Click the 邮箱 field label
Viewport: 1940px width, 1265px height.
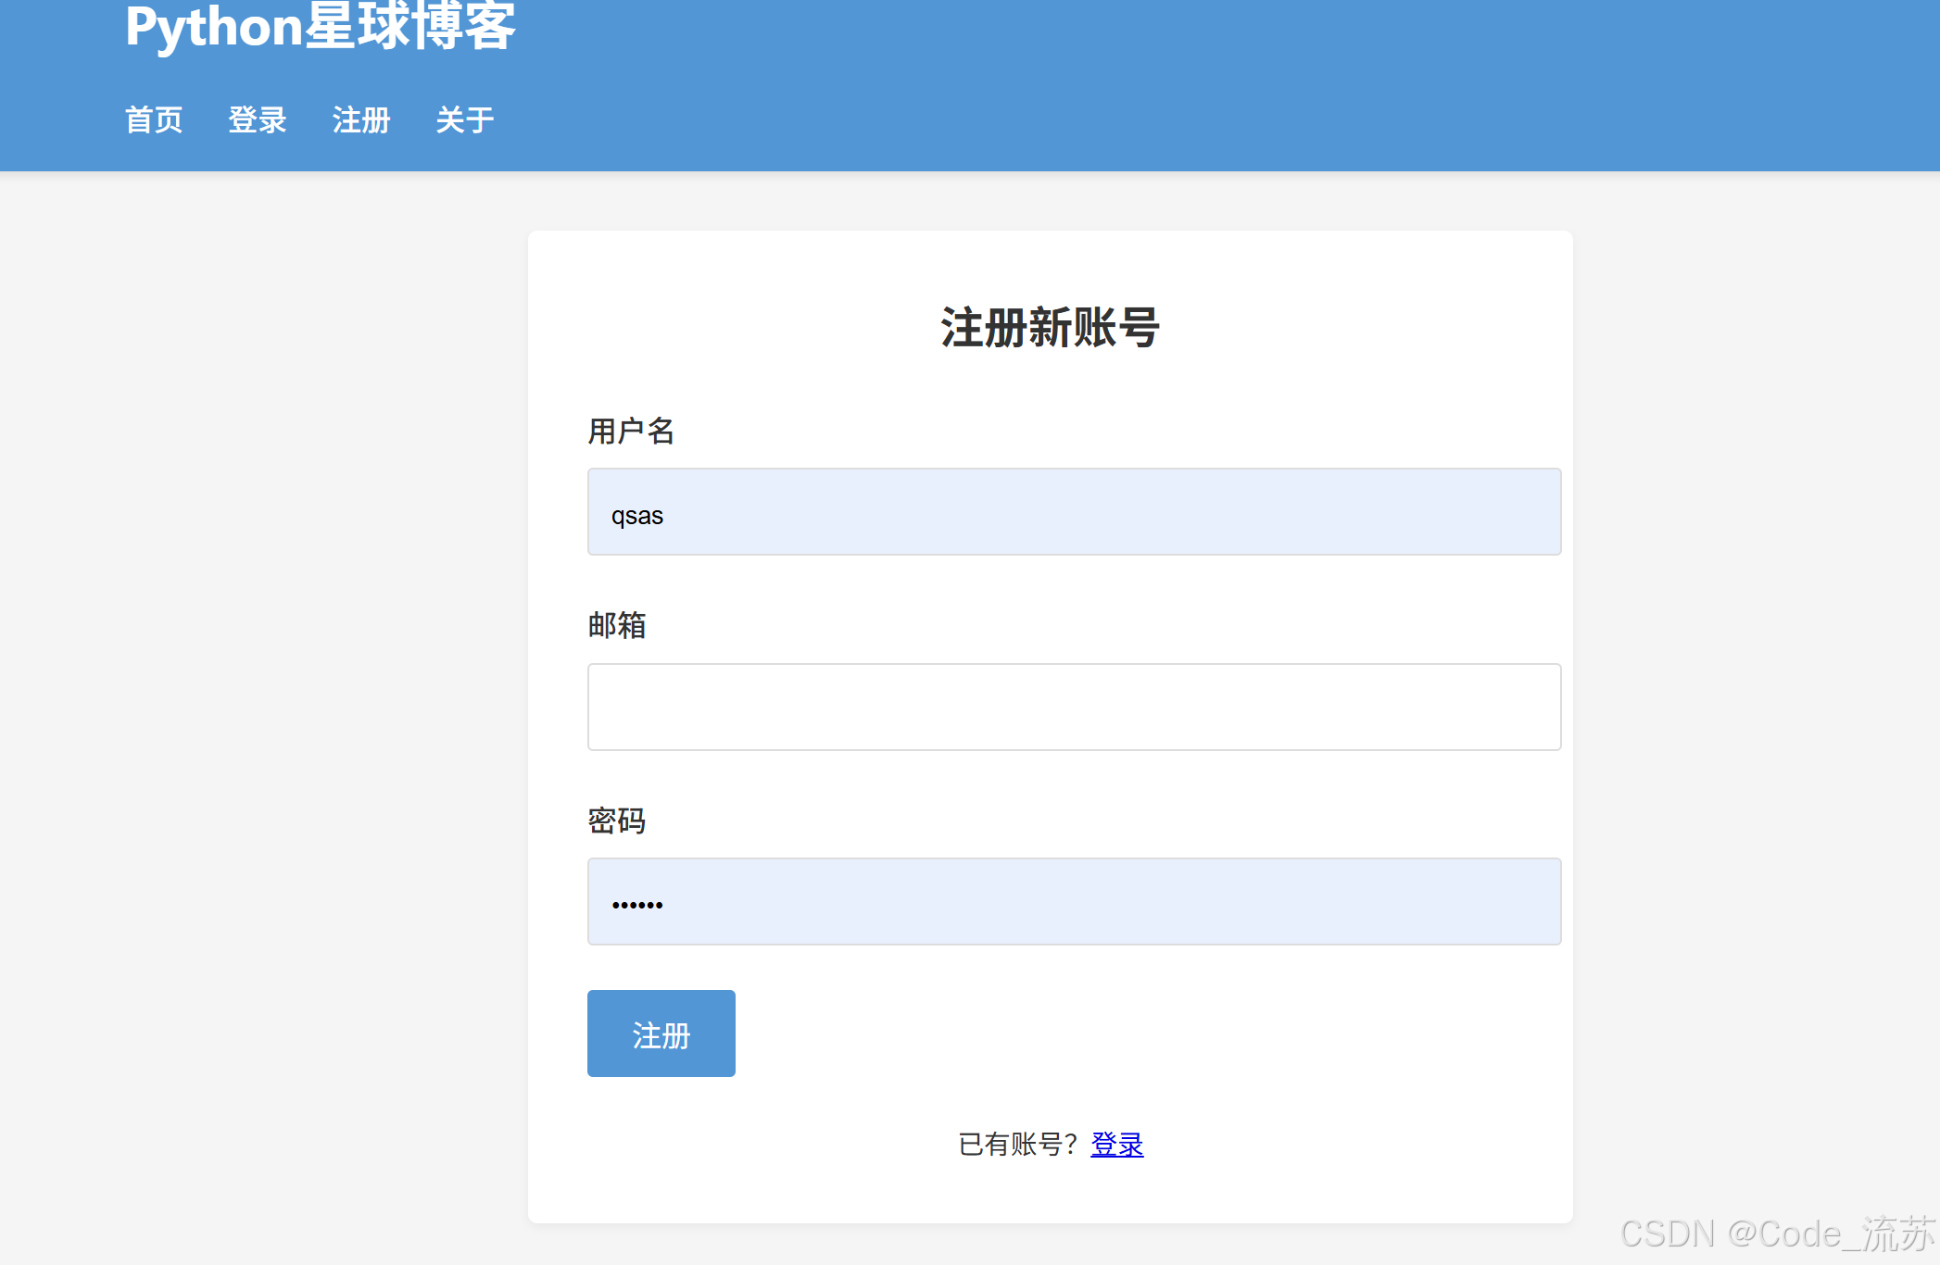[617, 625]
